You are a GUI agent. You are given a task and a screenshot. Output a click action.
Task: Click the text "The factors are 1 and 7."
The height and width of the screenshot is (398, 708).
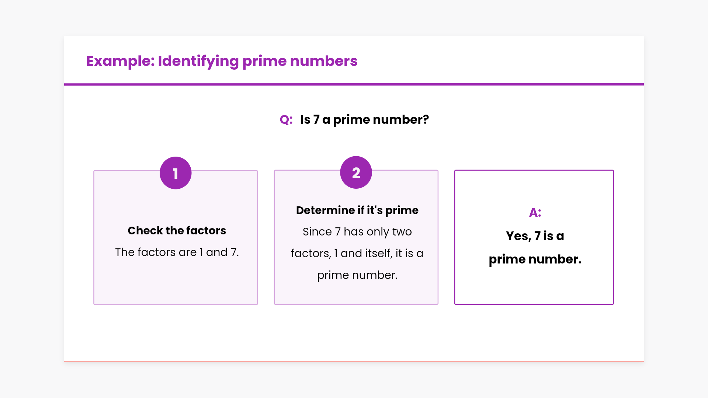pyautogui.click(x=177, y=252)
